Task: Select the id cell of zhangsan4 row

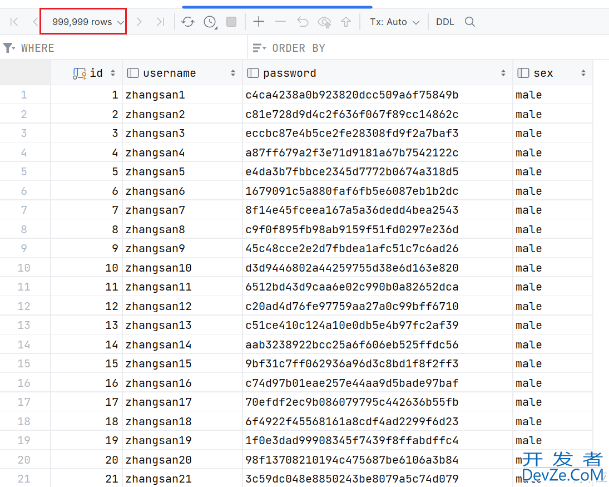Action: click(87, 153)
